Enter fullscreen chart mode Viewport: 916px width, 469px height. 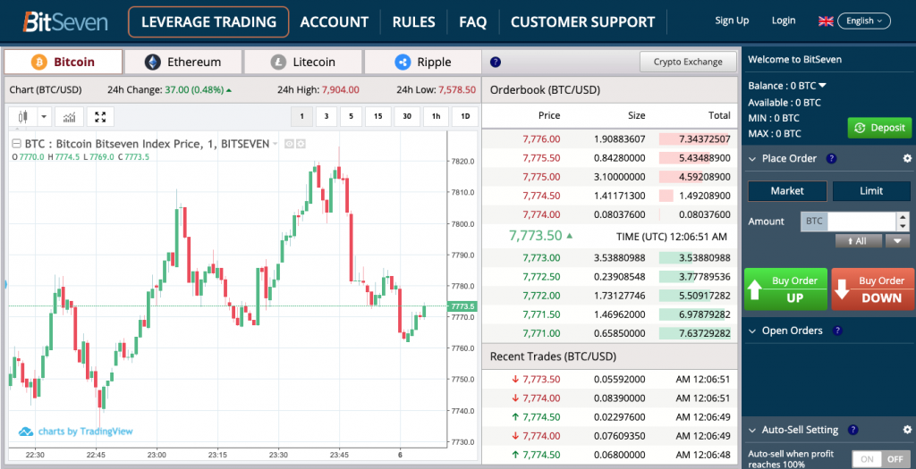pos(100,117)
